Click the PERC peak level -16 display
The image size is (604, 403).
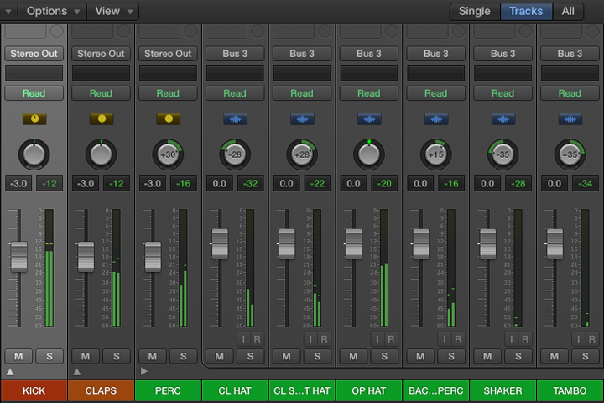click(184, 184)
